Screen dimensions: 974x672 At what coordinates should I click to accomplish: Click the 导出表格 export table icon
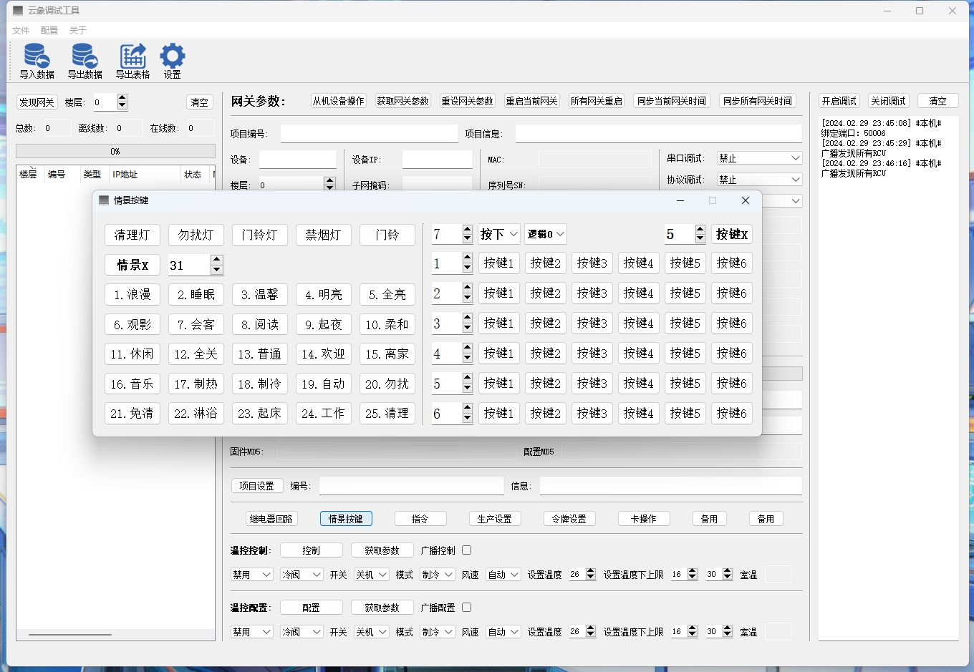(132, 61)
